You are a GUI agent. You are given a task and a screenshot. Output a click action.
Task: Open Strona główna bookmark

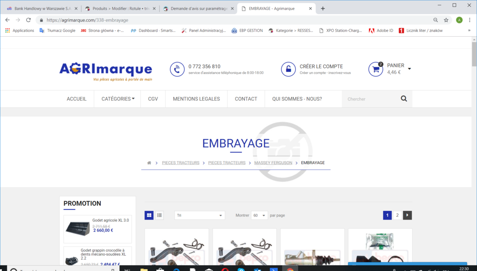pyautogui.click(x=102, y=31)
